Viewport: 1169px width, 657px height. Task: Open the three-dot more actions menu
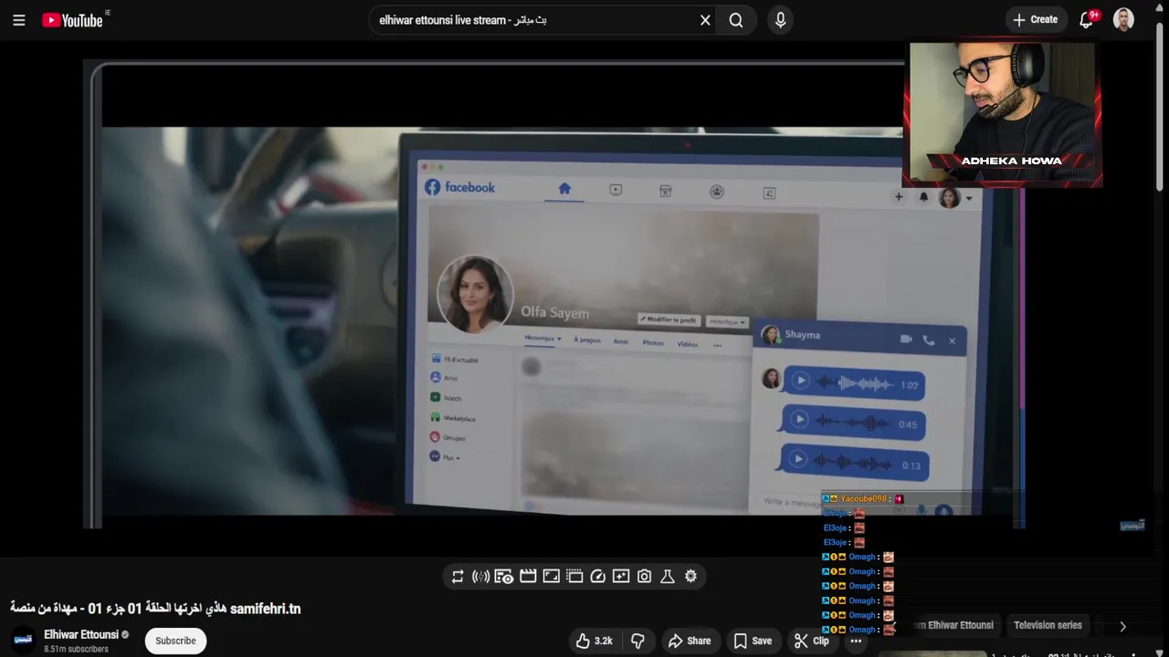(x=856, y=641)
